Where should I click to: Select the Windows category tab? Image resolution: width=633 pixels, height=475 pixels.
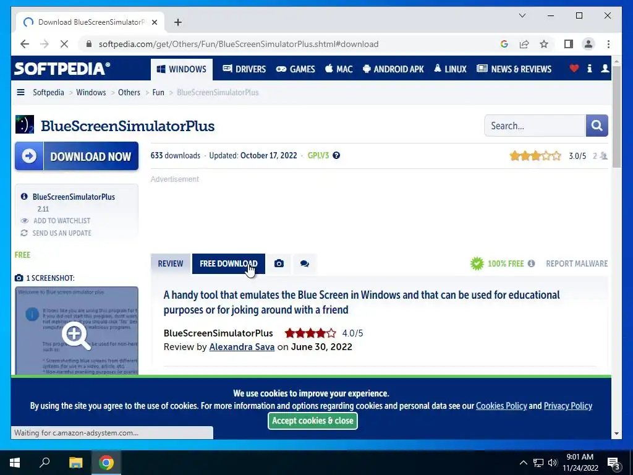coord(182,69)
